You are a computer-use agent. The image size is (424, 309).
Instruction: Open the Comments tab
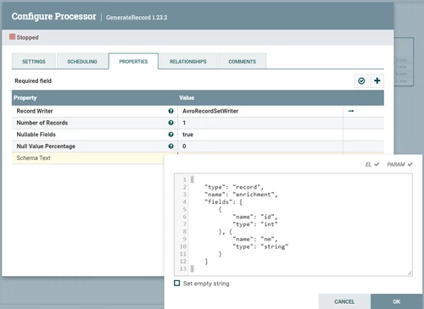(x=243, y=61)
